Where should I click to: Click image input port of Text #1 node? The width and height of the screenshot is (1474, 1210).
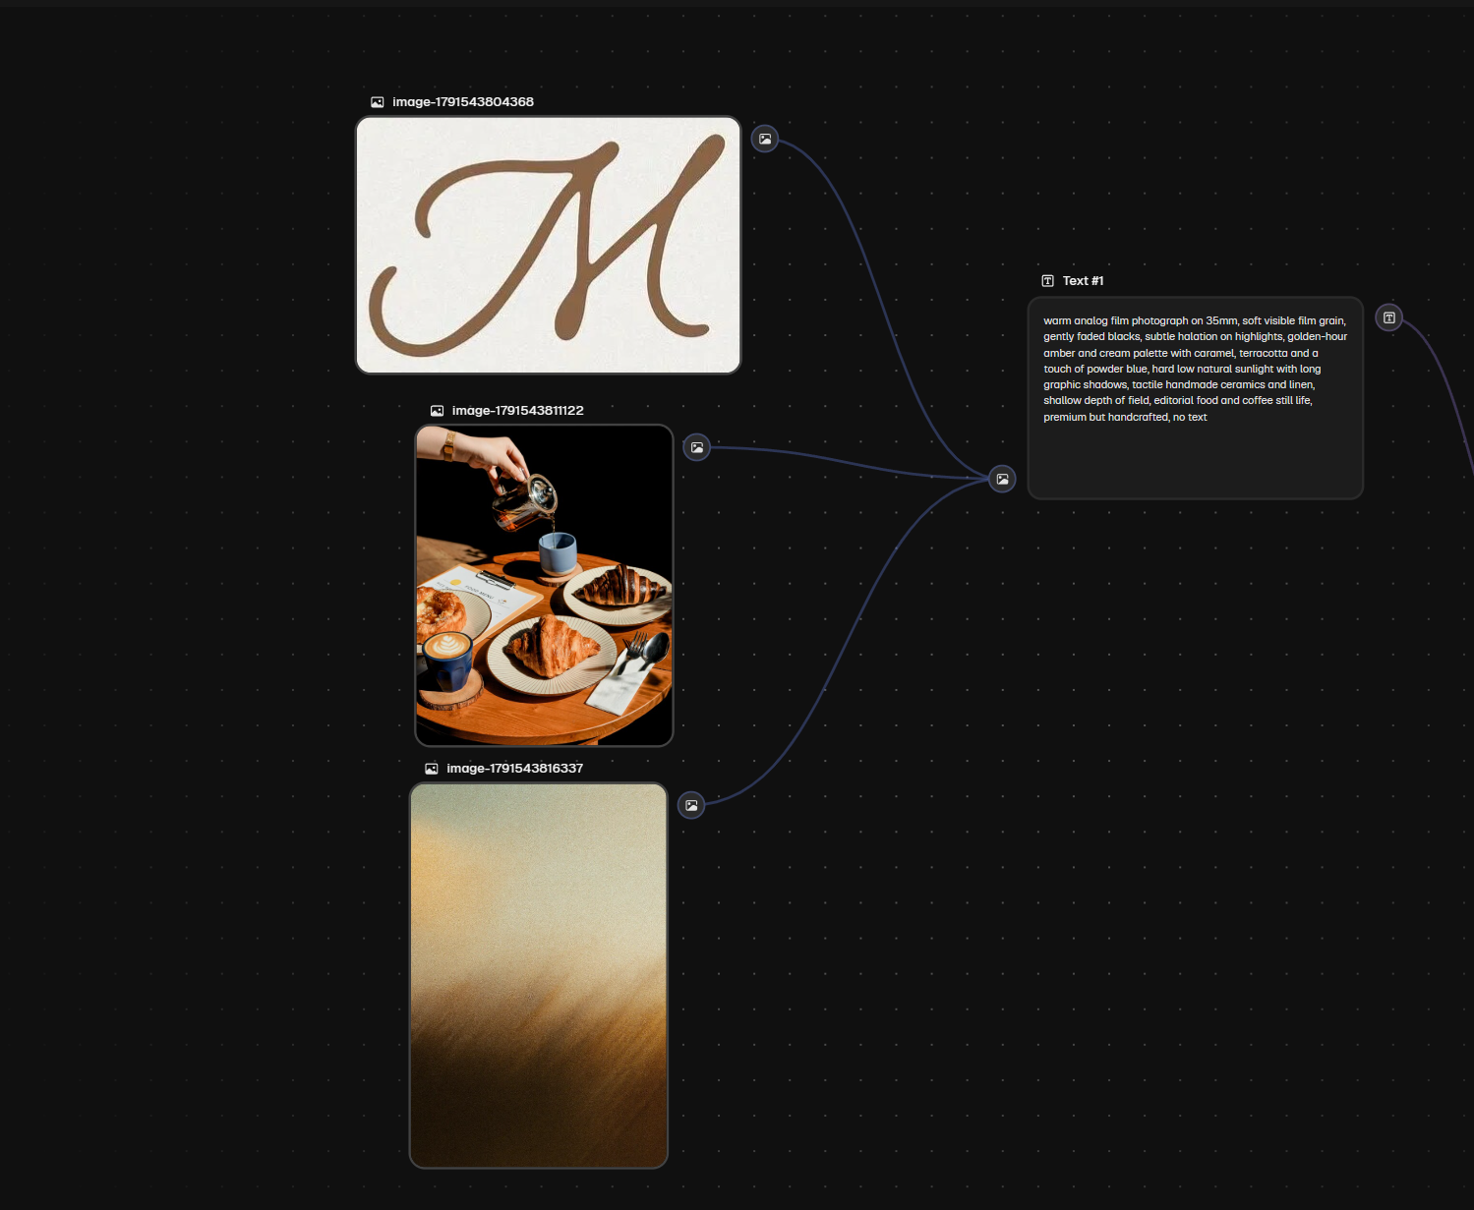coord(1002,479)
